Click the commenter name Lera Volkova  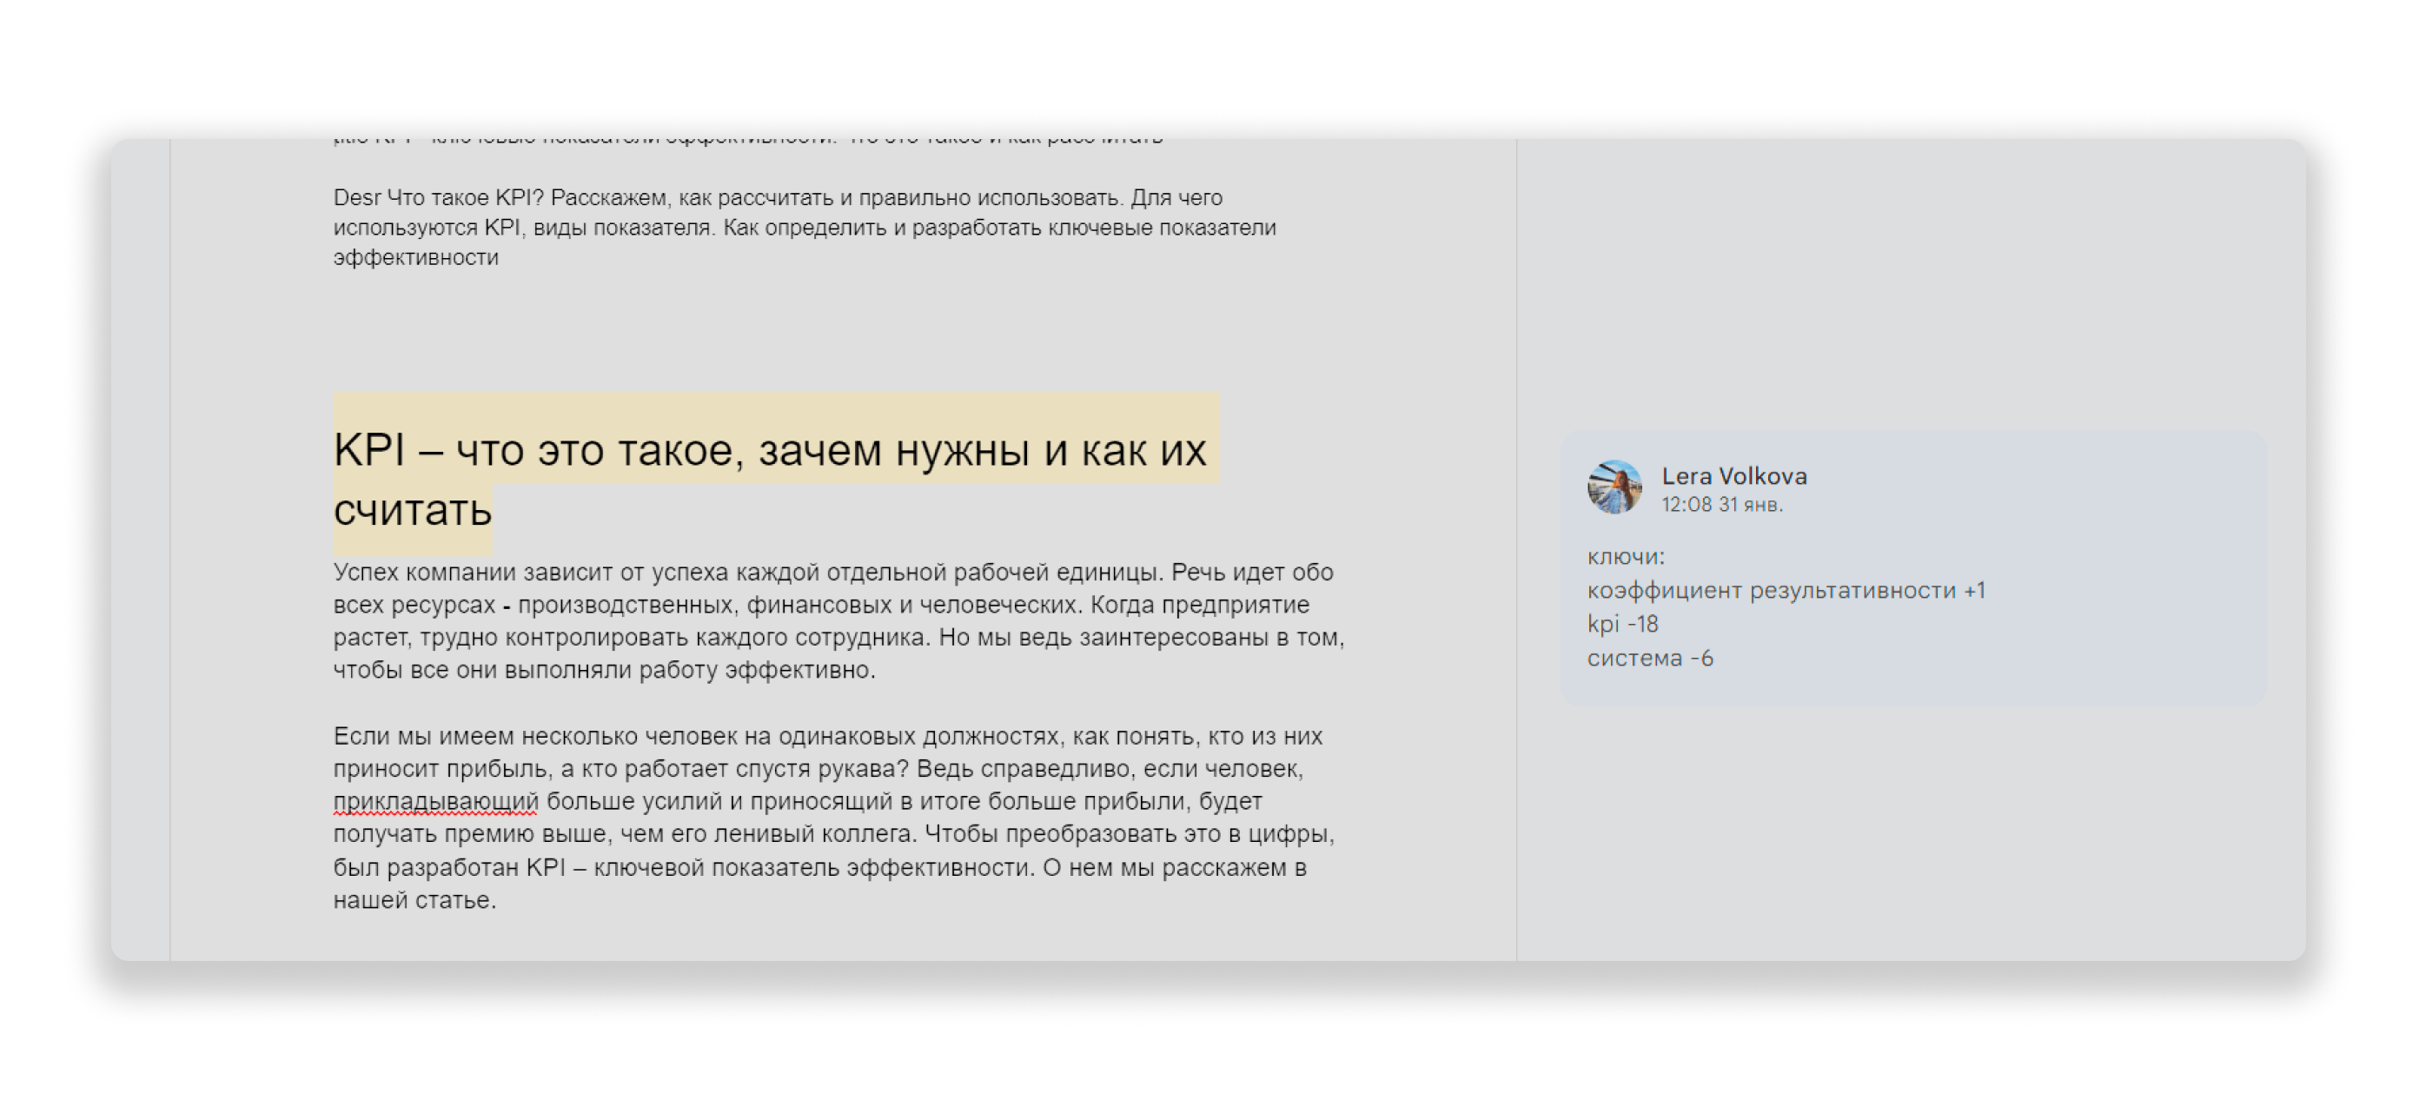1733,476
